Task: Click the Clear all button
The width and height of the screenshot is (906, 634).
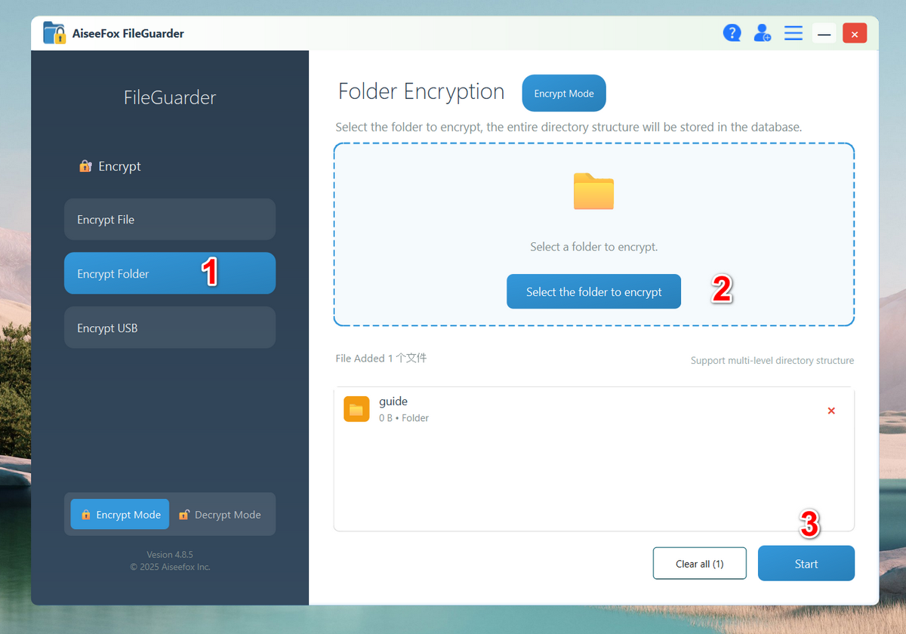Action: 699,563
